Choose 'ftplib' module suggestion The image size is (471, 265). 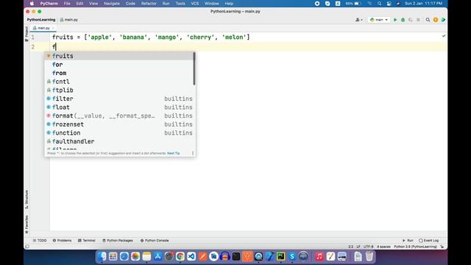pos(118,90)
